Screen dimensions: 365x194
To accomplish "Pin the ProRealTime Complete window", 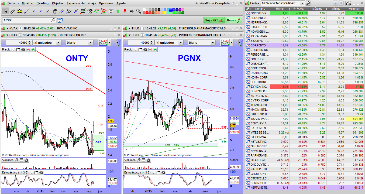I will point(233,3).
